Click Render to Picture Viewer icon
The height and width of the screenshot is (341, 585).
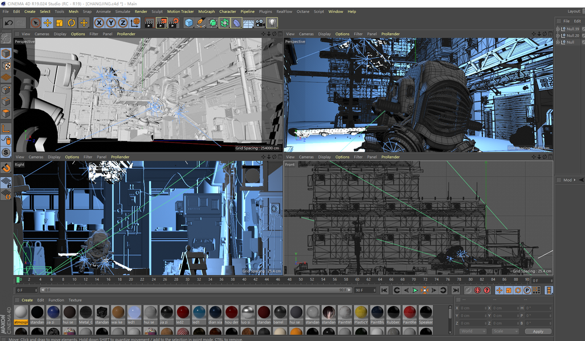(x=161, y=23)
